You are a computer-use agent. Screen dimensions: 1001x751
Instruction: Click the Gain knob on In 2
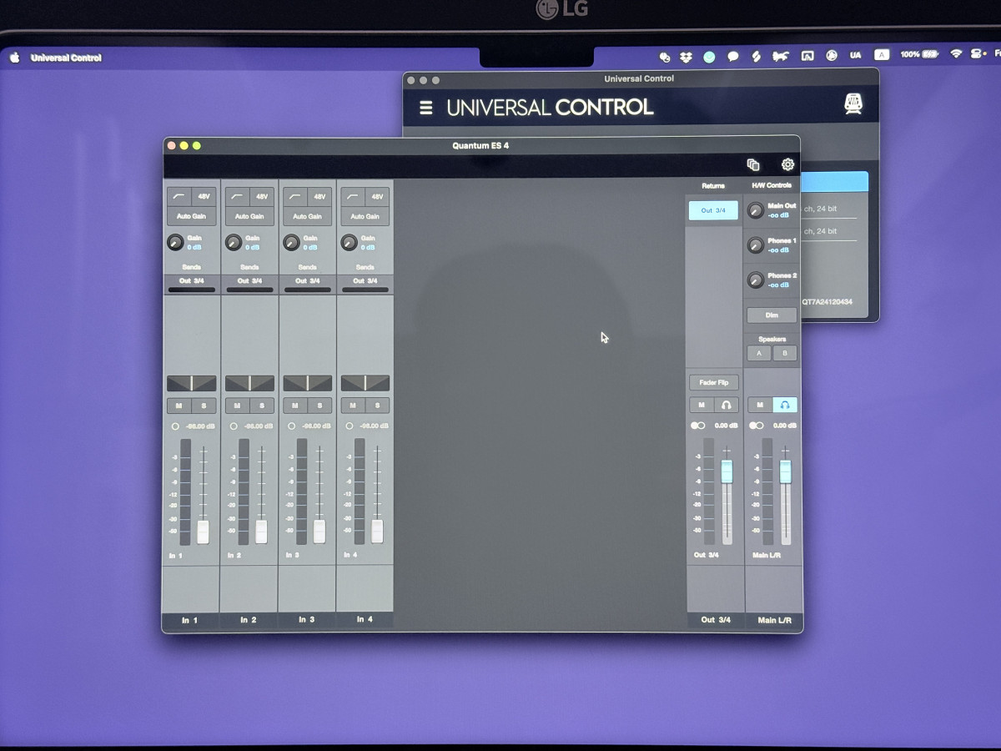click(x=234, y=243)
